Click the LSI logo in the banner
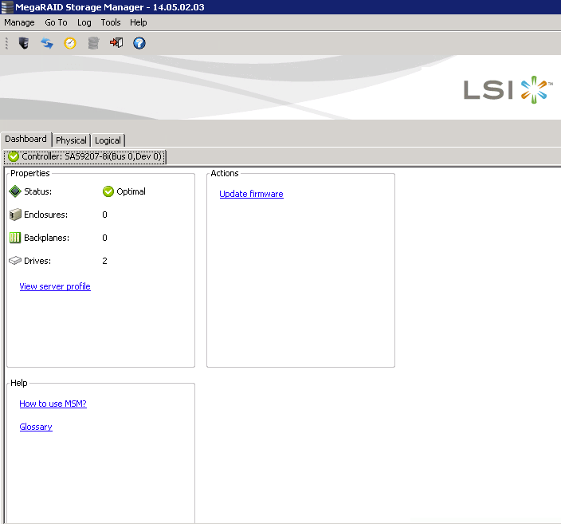This screenshot has height=524, width=561. click(508, 89)
